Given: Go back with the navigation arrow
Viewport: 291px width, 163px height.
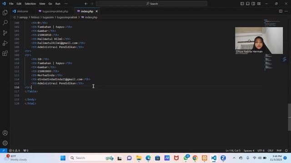Looking at the screenshot, I should click(x=86, y=4).
